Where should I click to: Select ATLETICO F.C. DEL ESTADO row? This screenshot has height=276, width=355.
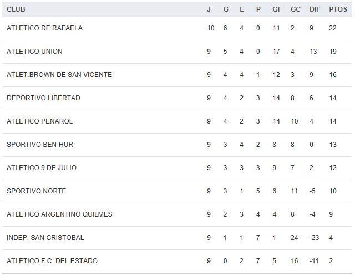click(52, 261)
